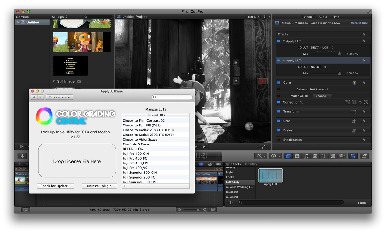This screenshot has height=233, width=386.
Task: Open the Color Board from Color row
Action: (x=354, y=83)
